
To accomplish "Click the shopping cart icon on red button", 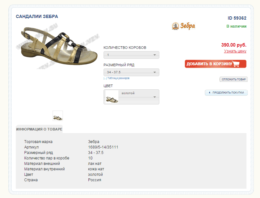I will [x=236, y=64].
